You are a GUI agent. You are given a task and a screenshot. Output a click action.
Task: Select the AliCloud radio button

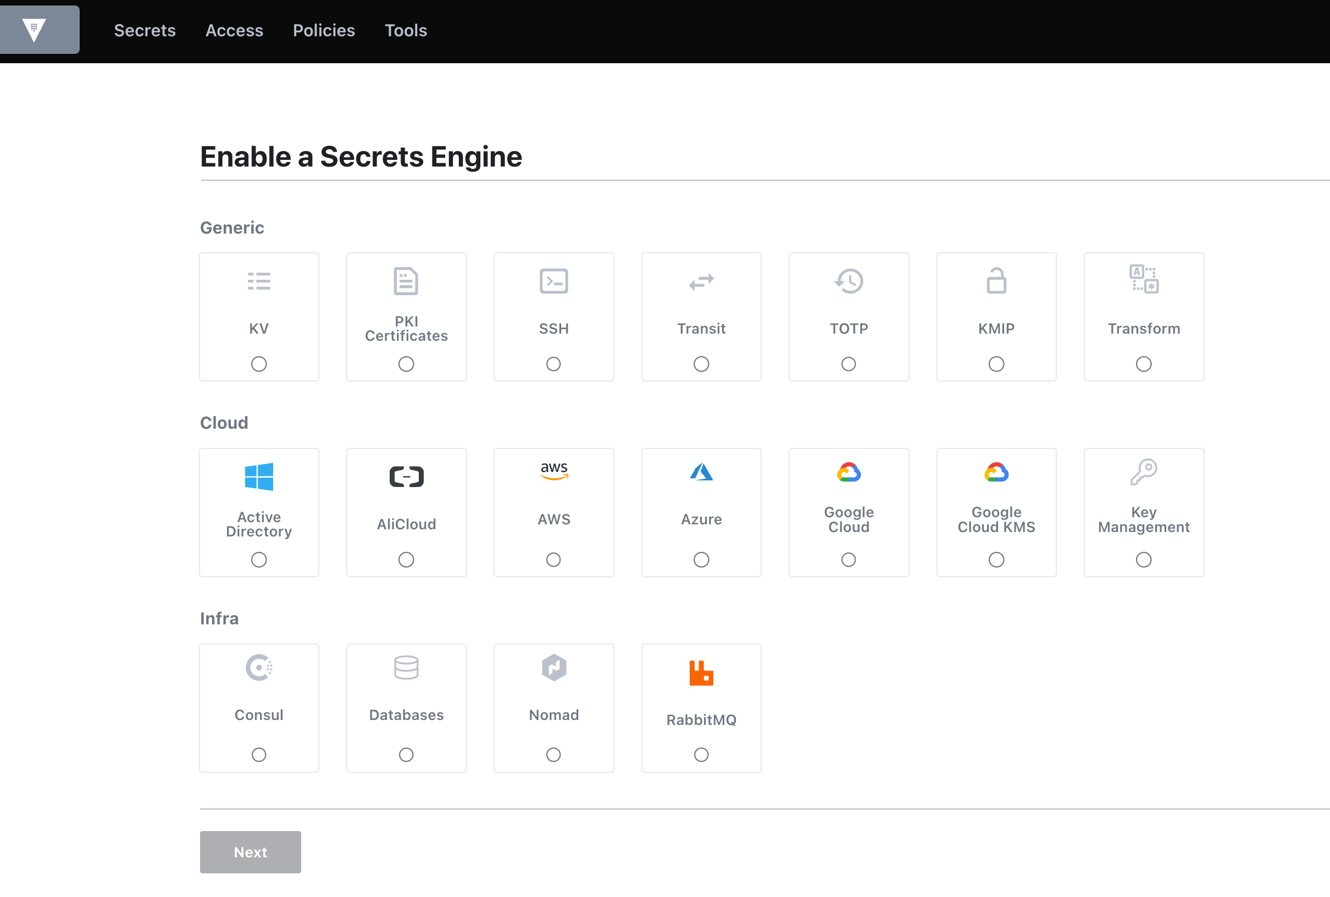(406, 560)
